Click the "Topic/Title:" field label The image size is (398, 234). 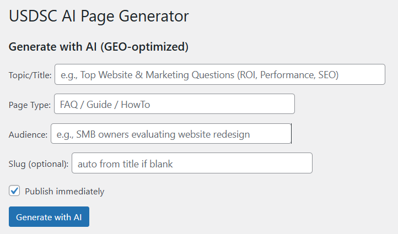(30, 75)
